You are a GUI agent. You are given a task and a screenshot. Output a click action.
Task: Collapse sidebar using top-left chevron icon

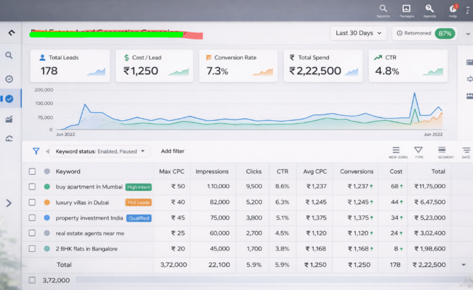point(10,33)
